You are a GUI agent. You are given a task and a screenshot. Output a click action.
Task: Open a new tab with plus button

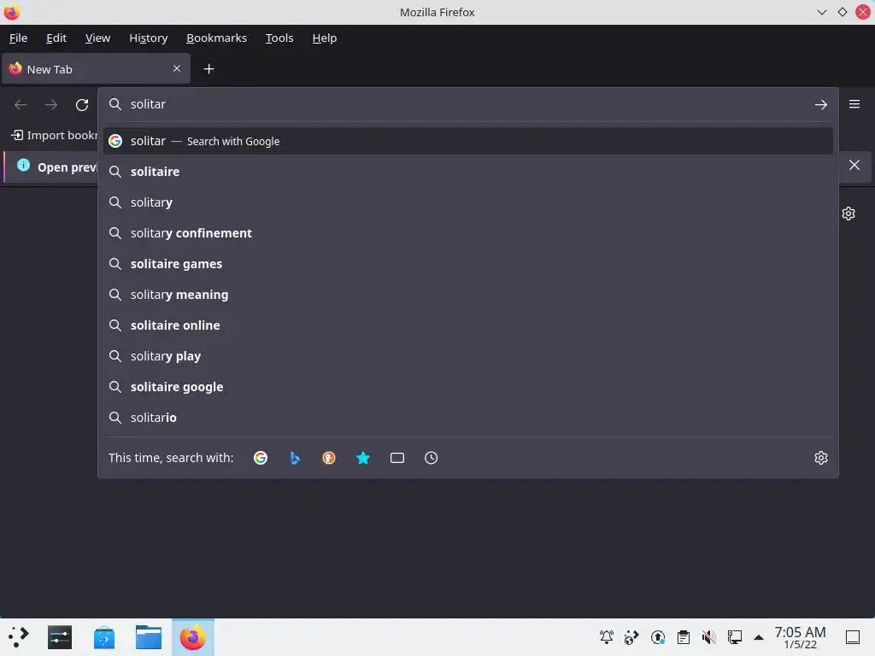pyautogui.click(x=208, y=68)
